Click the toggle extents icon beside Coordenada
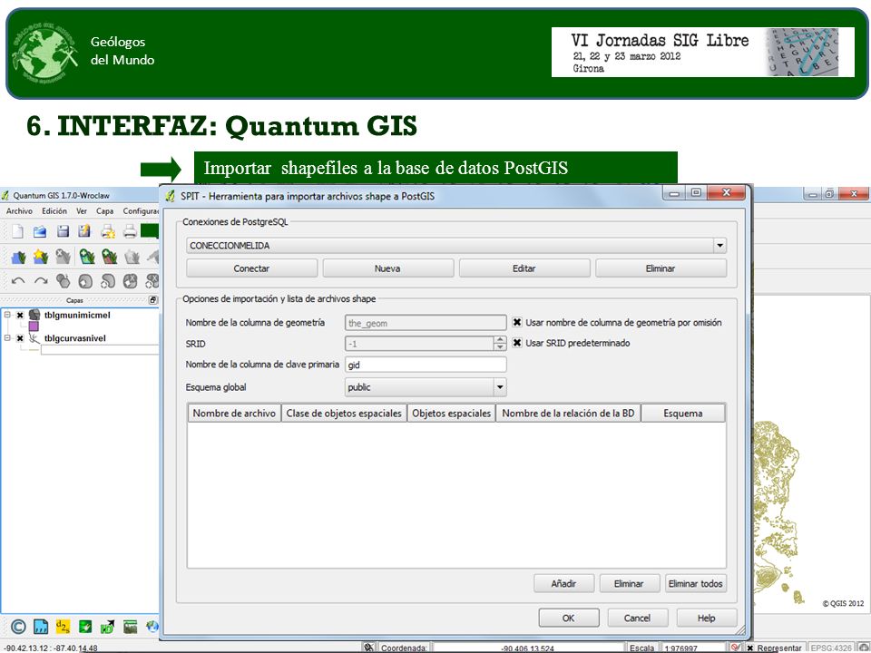871x653 pixels. [x=369, y=648]
